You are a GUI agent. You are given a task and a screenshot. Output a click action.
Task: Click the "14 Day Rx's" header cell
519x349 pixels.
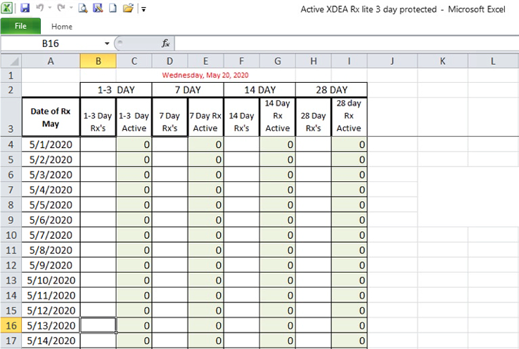pyautogui.click(x=242, y=117)
